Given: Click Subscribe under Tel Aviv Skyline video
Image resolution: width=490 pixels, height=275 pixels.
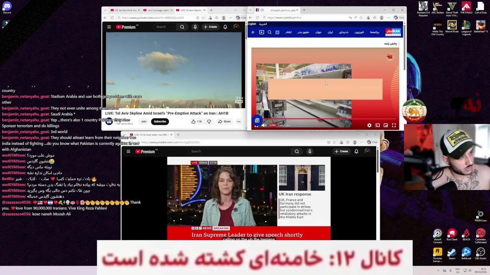Looking at the screenshot, I should 160,121.
